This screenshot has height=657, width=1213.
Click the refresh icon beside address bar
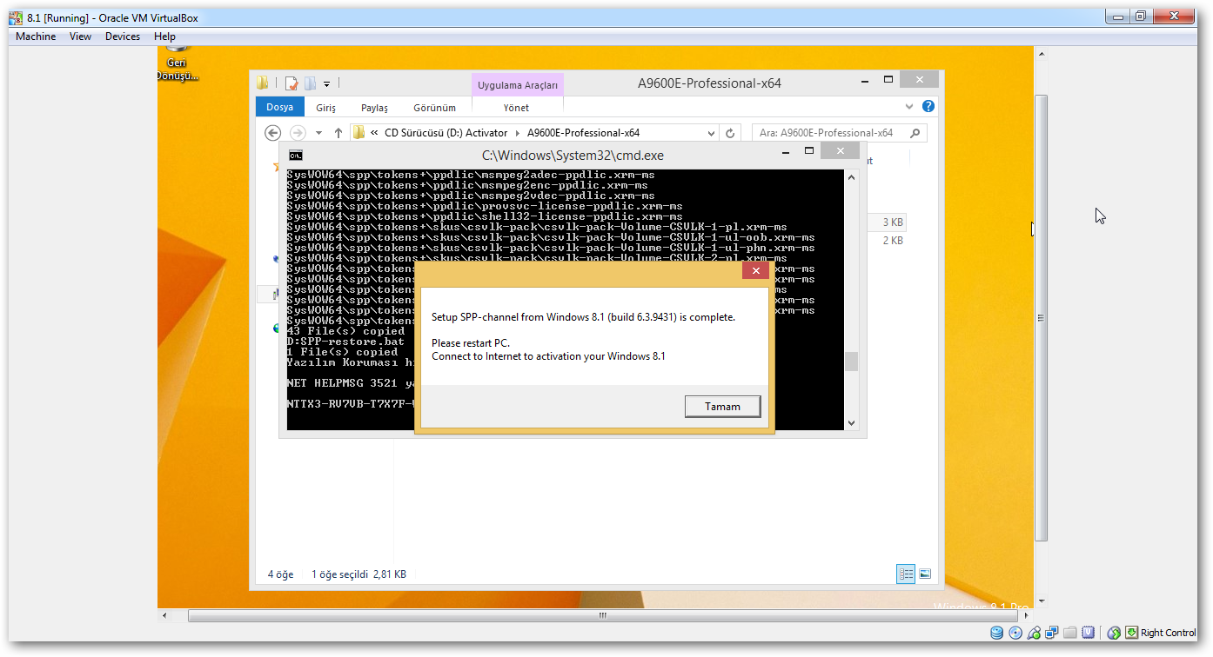(730, 133)
